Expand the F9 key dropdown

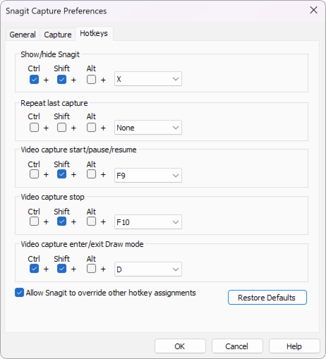point(148,175)
